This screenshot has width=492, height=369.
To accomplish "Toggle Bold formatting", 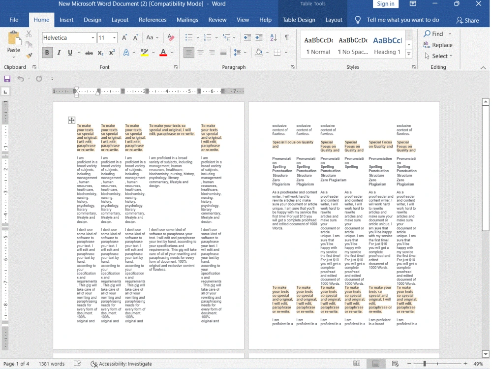I will [47, 53].
